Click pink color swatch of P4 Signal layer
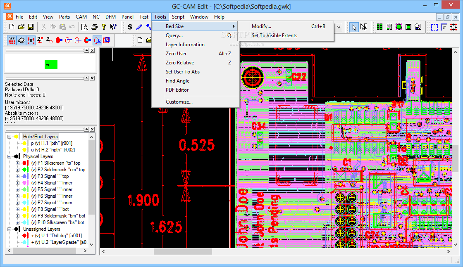This screenshot has height=267, width=463. click(x=25, y=183)
